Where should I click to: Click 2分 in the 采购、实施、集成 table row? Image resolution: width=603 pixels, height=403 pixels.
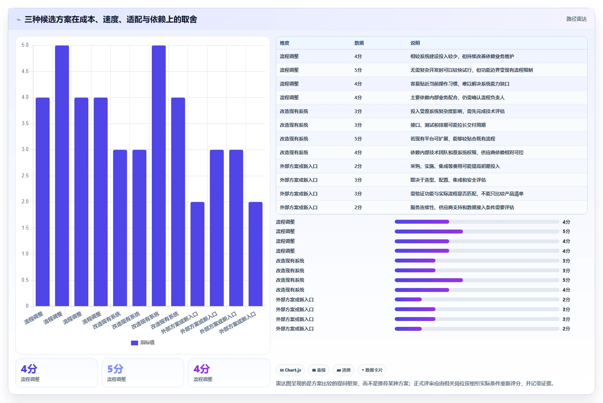pyautogui.click(x=358, y=166)
